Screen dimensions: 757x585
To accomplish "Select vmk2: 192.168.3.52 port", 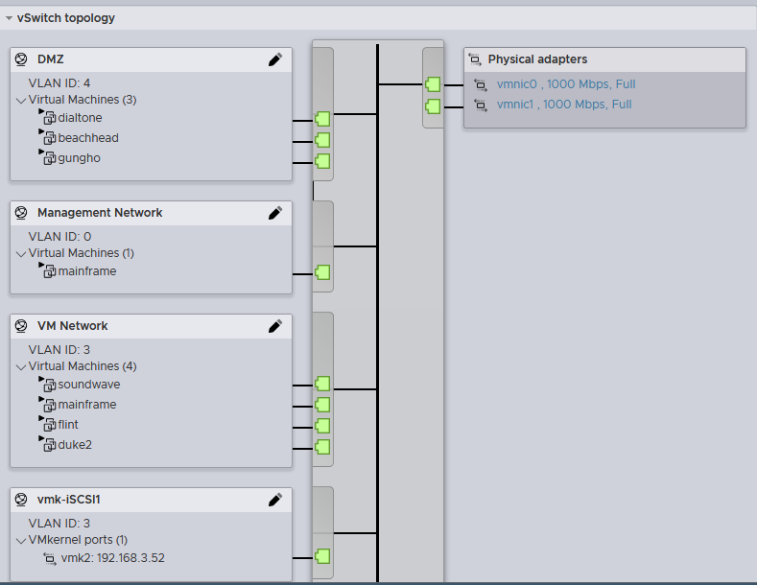I will coord(113,558).
